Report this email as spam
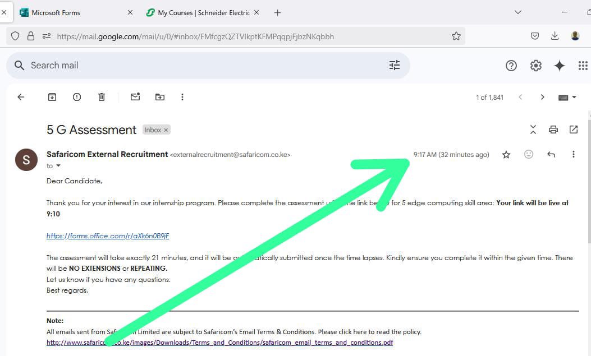The width and height of the screenshot is (591, 356). click(76, 97)
